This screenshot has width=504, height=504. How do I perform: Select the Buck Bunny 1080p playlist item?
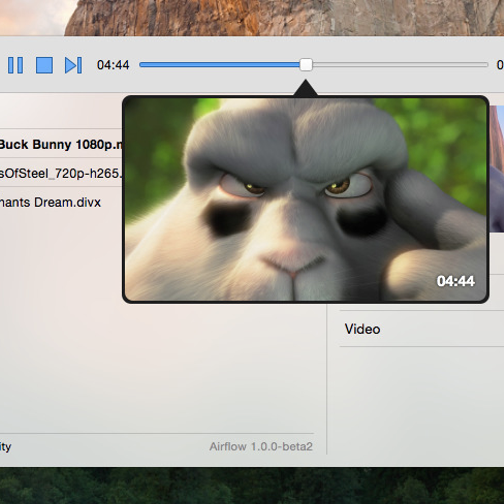click(x=61, y=144)
